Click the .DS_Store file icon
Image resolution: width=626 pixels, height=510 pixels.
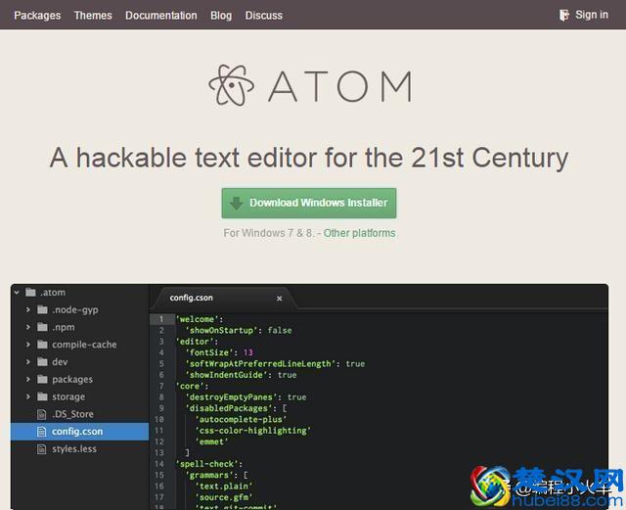tap(42, 414)
